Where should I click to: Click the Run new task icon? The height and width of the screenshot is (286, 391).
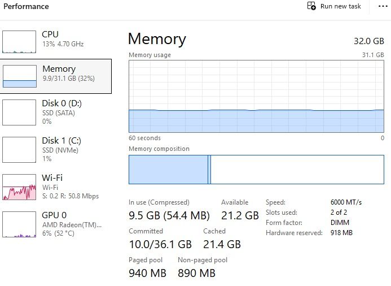click(311, 6)
